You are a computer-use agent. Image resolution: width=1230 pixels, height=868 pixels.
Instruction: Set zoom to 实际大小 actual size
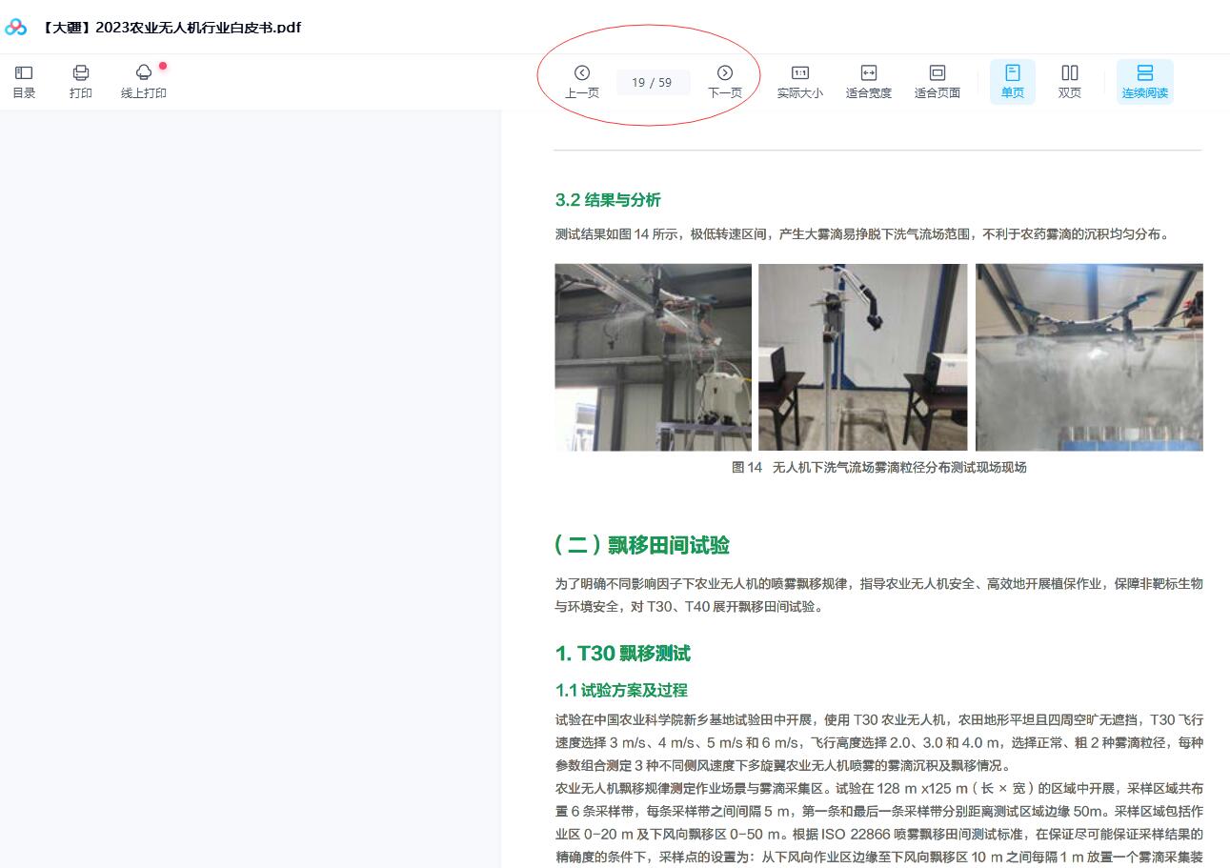(x=799, y=82)
